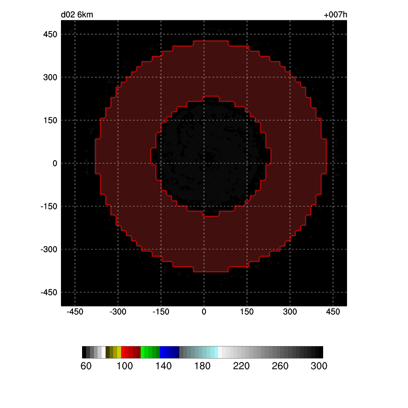Screen dimensions: 408x408
Task: Pick the blue colorbar segment near 140
Action: tap(162, 352)
